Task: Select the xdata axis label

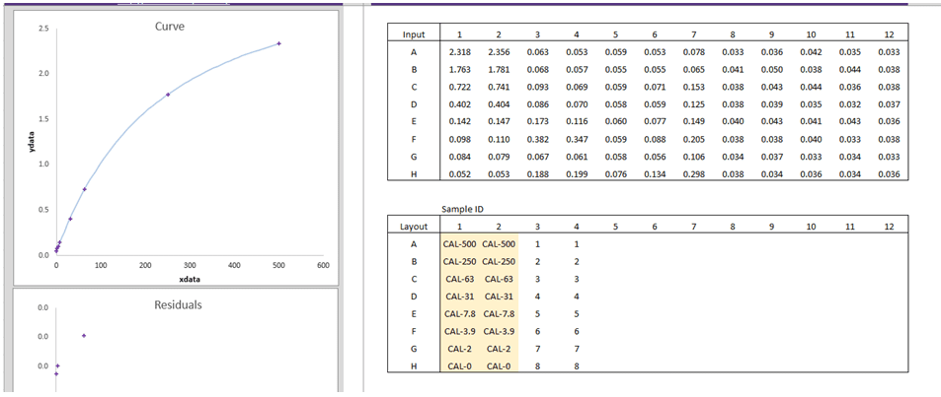Action: point(189,279)
